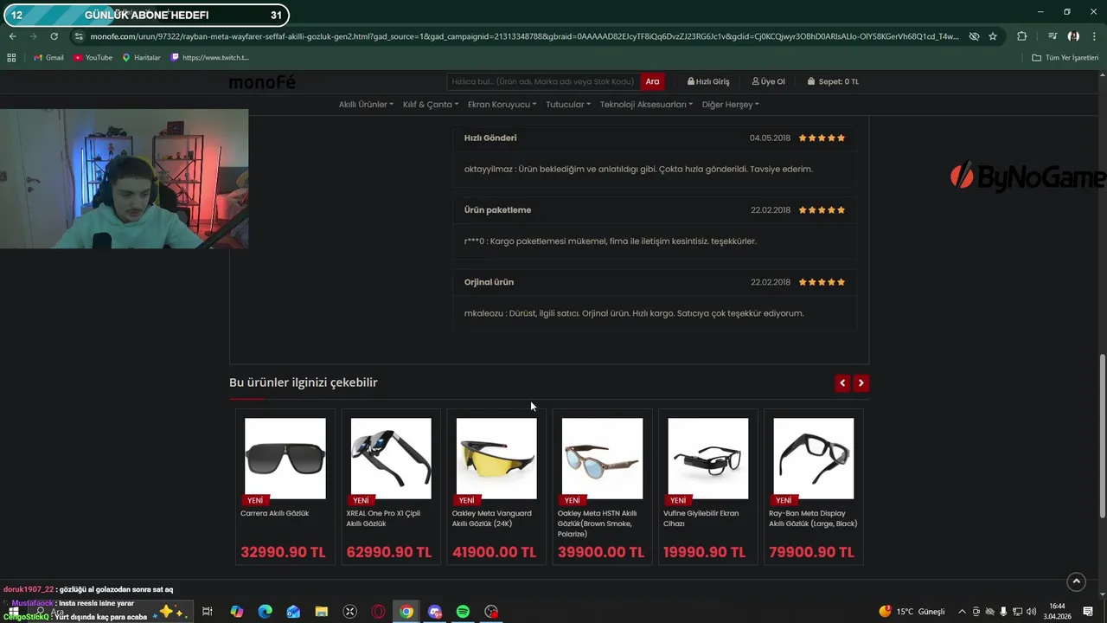Open Task View in the taskbar
This screenshot has height=623, width=1107.
coord(208,612)
